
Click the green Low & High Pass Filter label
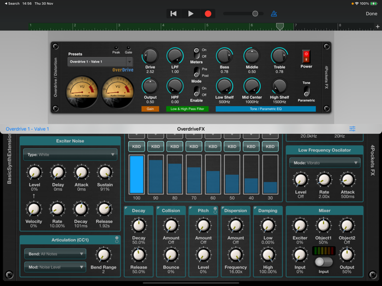187,109
